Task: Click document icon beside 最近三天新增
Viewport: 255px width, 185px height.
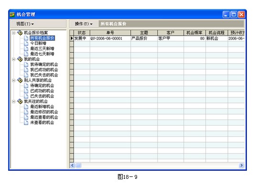Action: (26, 49)
